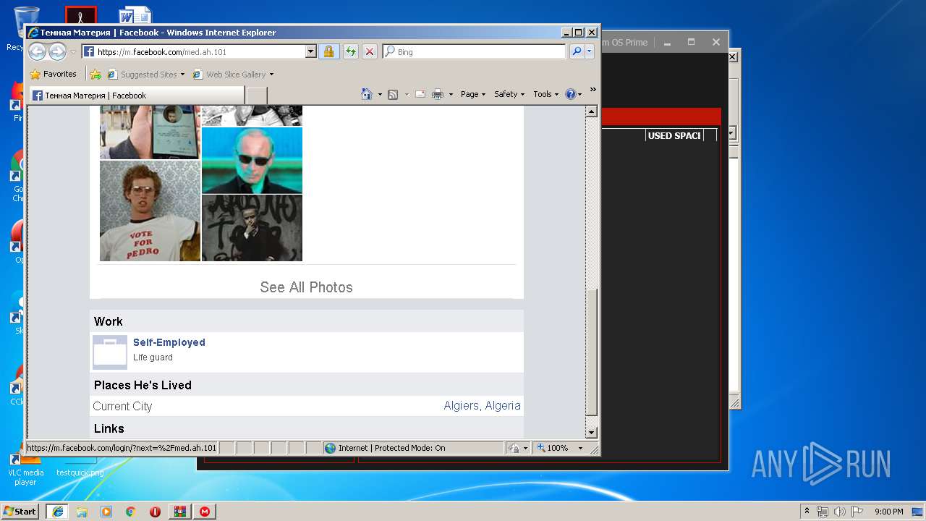Screen dimensions: 926x521
Task: Open the photo of man in sunglasses
Action: 252,161
